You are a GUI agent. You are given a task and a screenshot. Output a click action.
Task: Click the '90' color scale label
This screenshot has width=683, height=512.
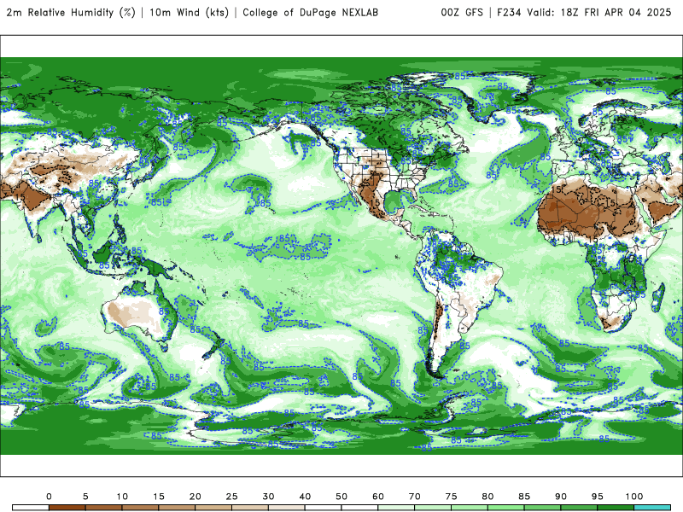(561, 497)
